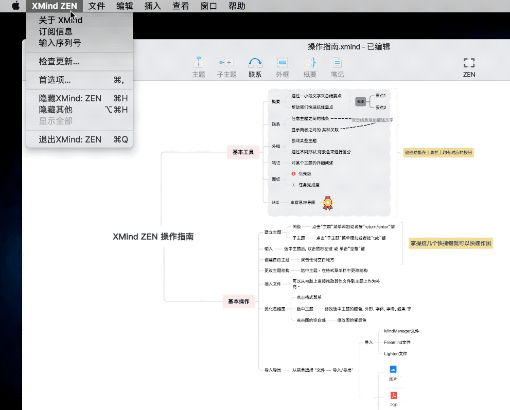Viewport: 510px width, 410px height.
Task: Click the task progress marker icon
Action: (x=293, y=185)
